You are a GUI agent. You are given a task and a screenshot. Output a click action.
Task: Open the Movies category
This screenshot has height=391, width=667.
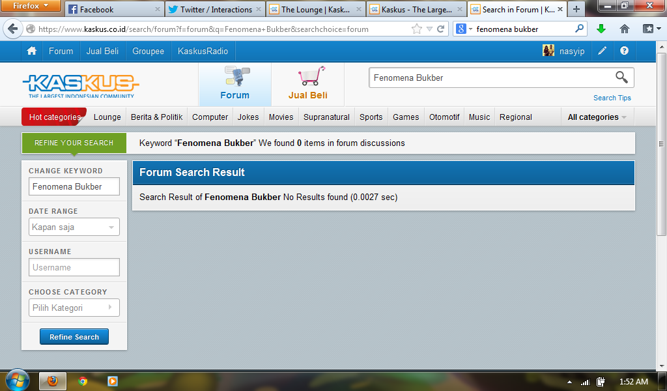tap(281, 117)
